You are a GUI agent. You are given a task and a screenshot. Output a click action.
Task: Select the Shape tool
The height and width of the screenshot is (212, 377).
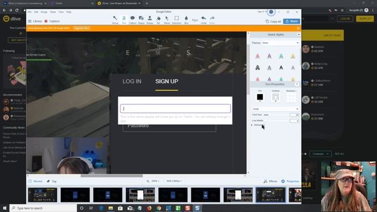(x=141, y=19)
